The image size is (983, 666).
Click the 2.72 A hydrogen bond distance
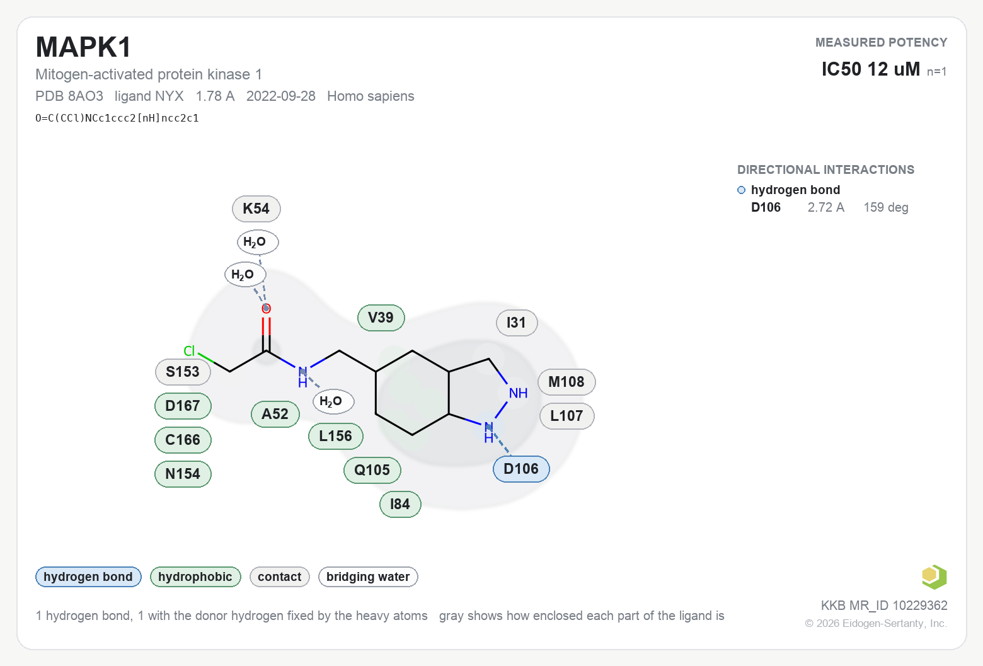(826, 207)
